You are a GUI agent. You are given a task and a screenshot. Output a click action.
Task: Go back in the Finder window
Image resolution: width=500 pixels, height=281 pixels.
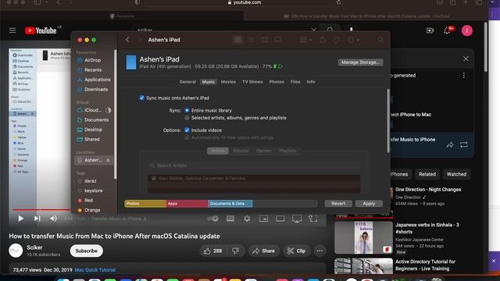click(x=127, y=40)
